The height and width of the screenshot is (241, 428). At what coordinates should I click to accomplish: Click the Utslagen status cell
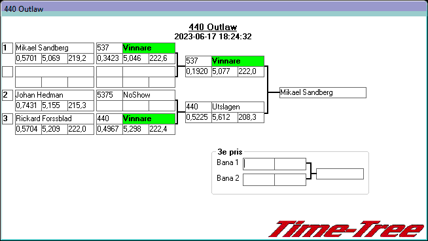tap(238, 107)
